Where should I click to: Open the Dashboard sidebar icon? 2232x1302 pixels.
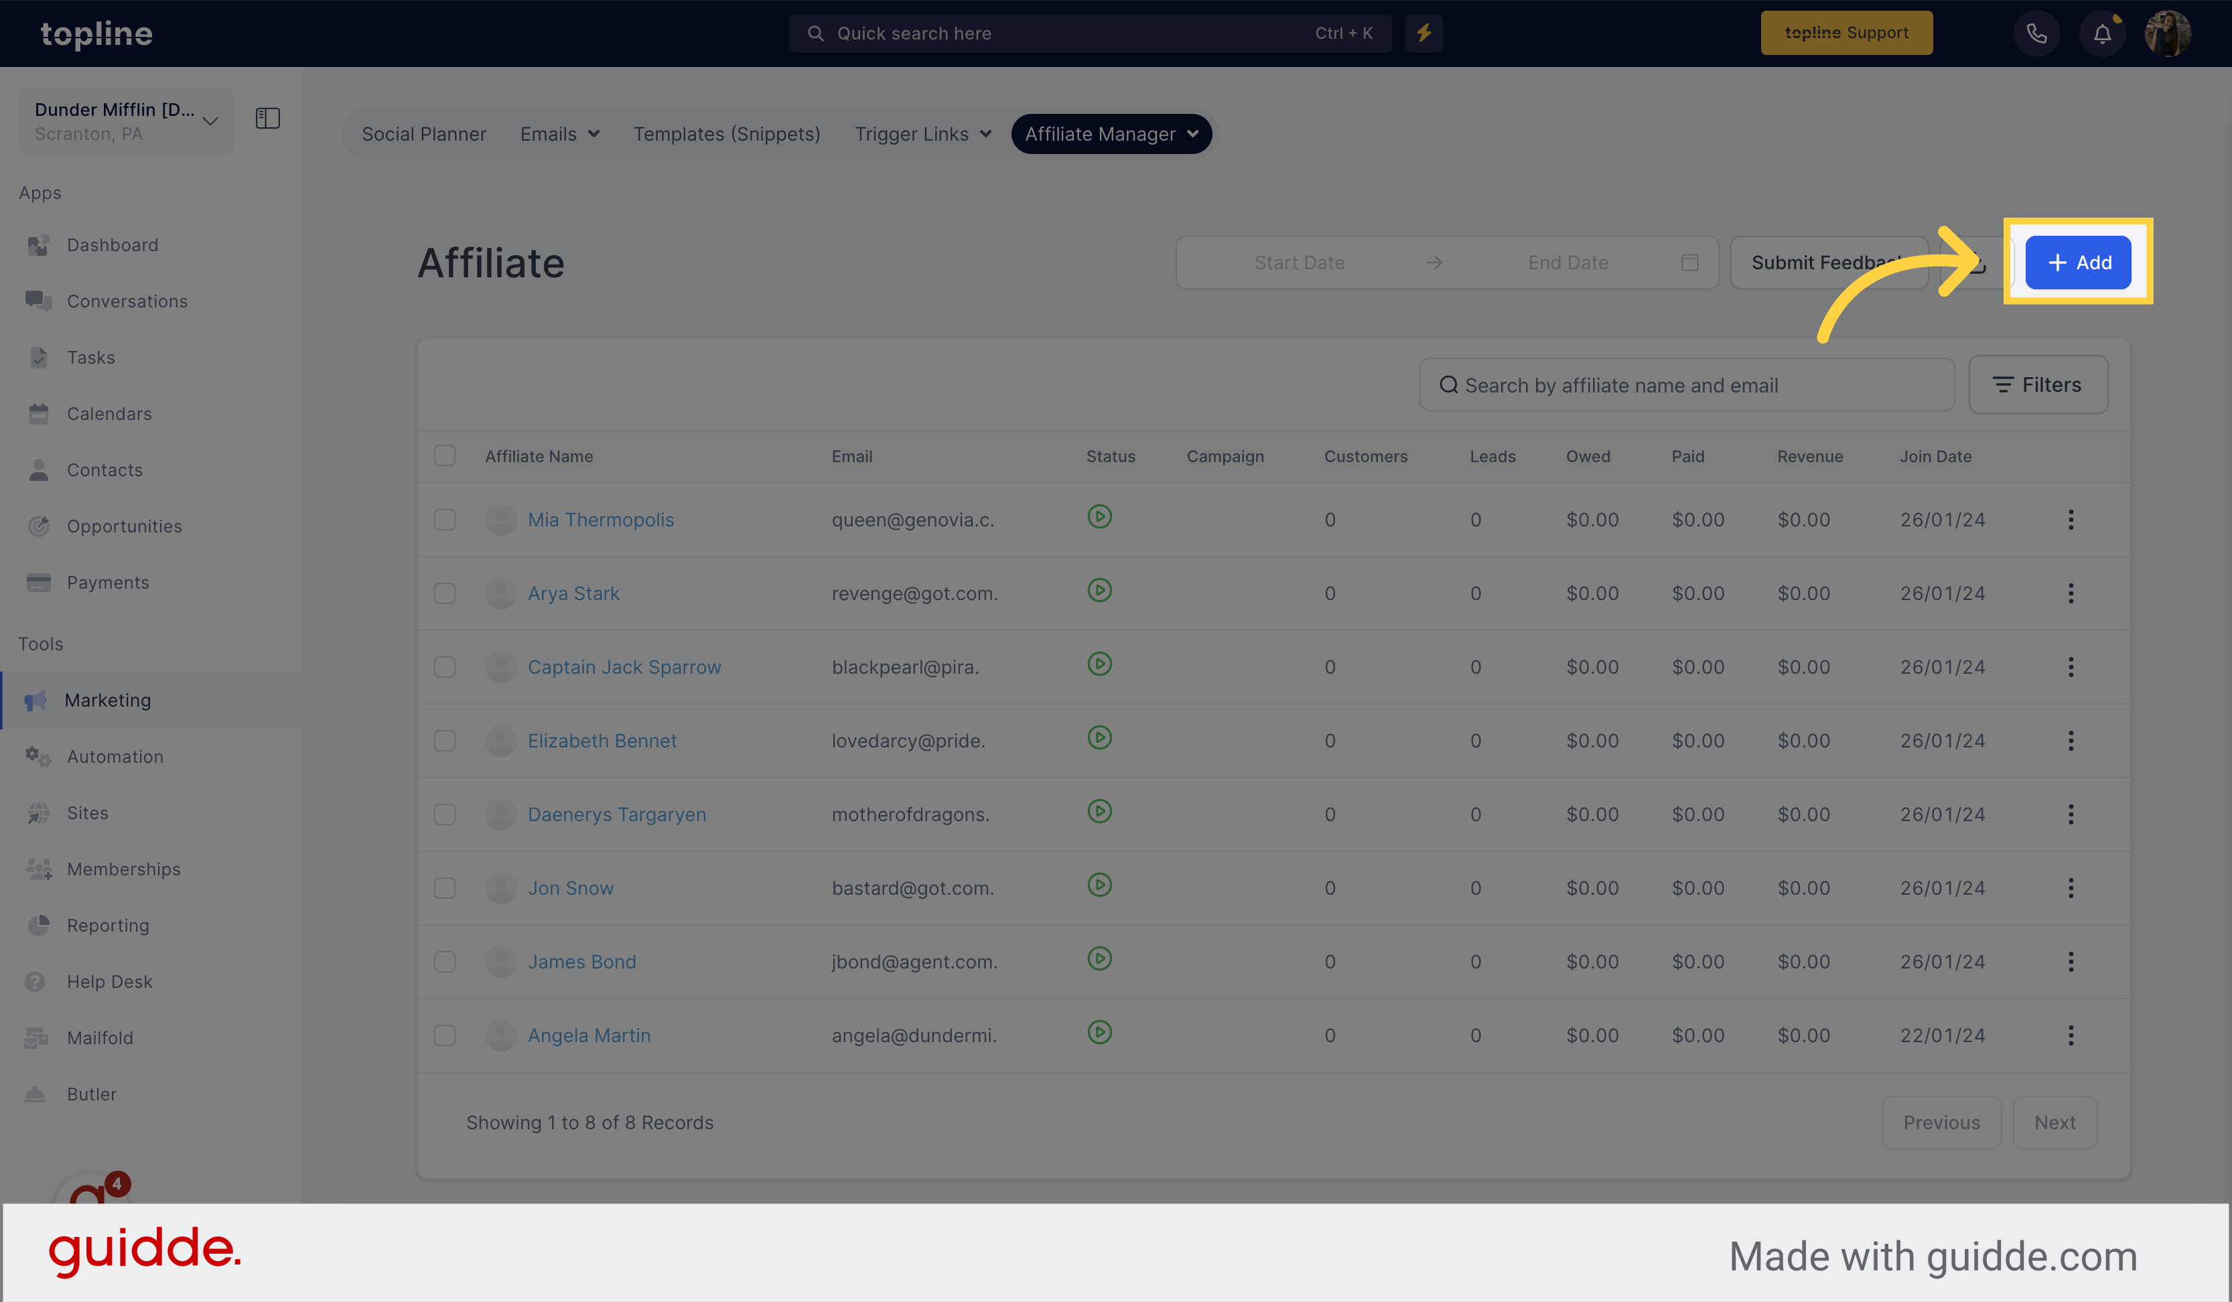[38, 245]
